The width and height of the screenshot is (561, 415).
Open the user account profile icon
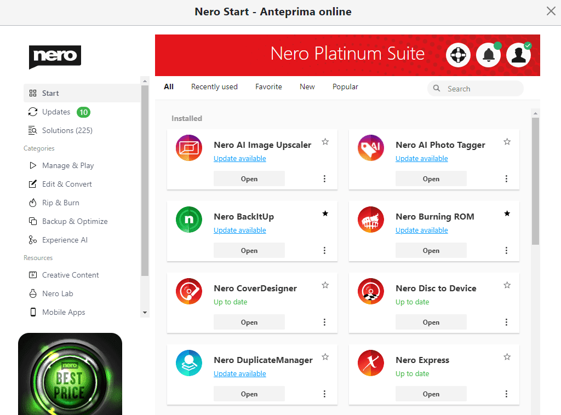click(x=518, y=55)
